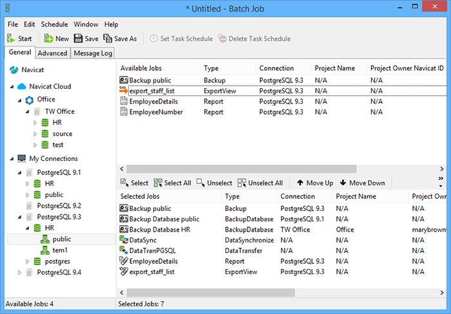
Task: Select export_staff_list row in Available Jobs
Action: (x=282, y=91)
